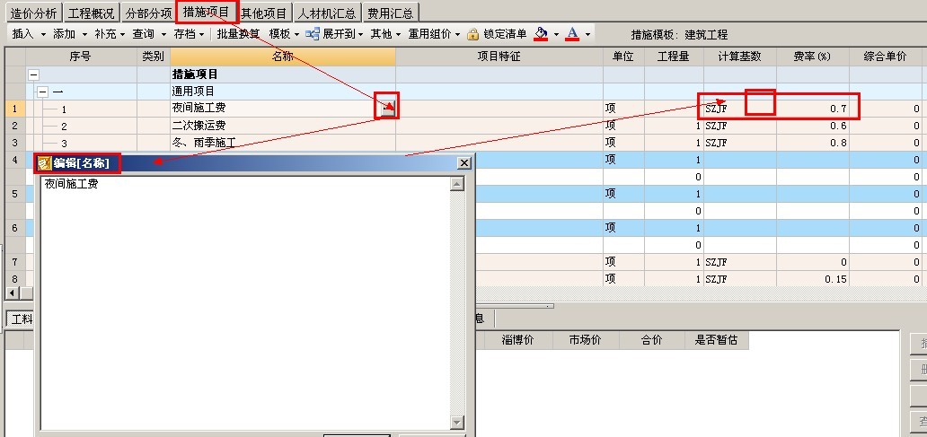Click the 夜间施工费 text line in the dialog

72,184
